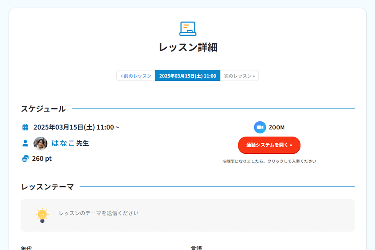Screen dimensions: 375x250
Task: Open the call system (通話システムを開く)
Action: tap(269, 145)
